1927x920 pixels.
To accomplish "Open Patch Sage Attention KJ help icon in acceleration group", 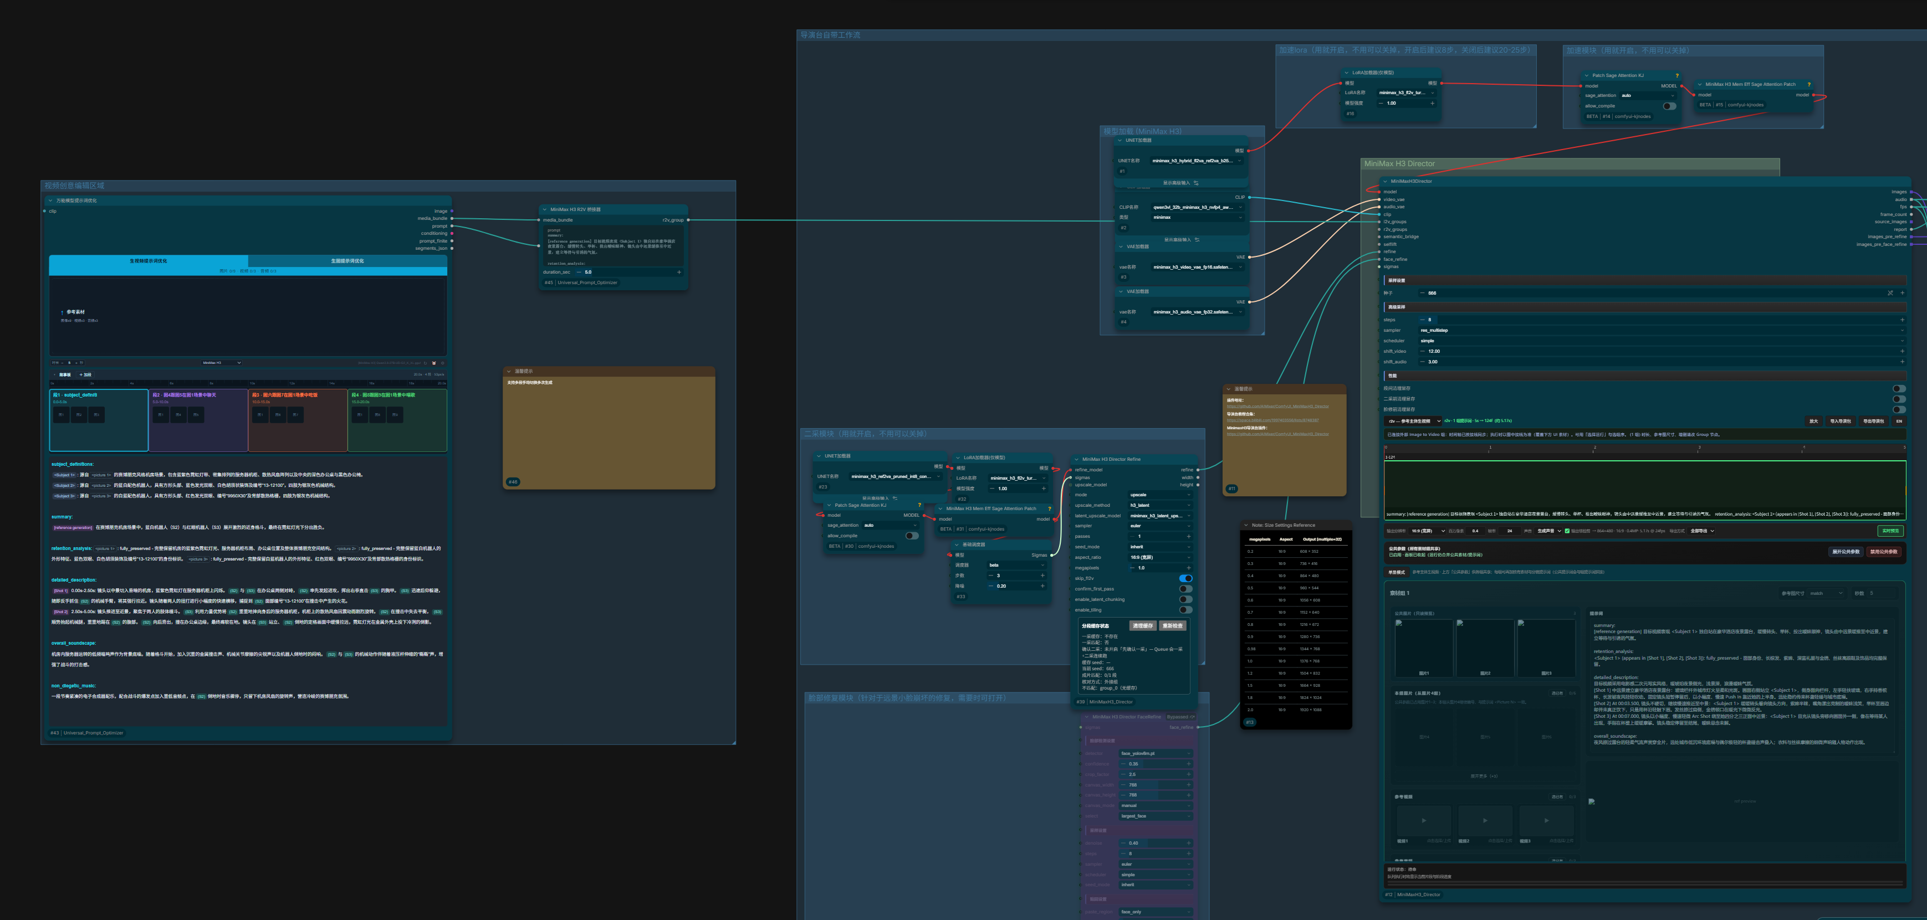I will point(1676,75).
